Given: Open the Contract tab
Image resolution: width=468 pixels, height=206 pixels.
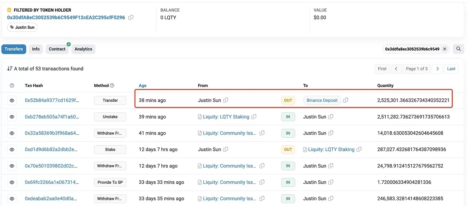Looking at the screenshot, I should click(x=57, y=49).
